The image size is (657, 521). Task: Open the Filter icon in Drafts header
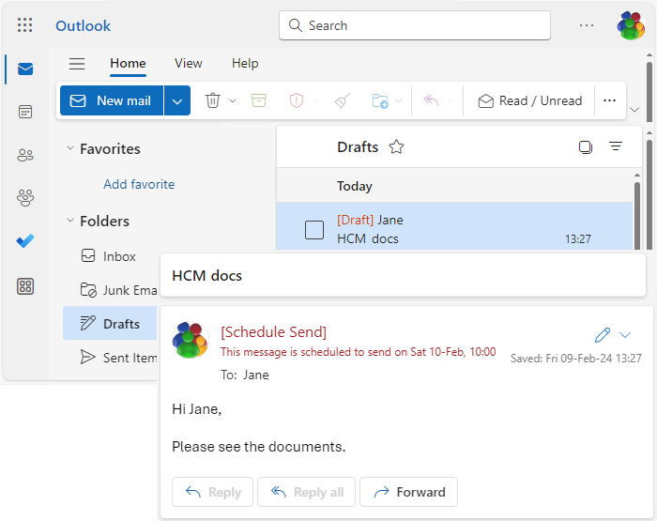(616, 146)
